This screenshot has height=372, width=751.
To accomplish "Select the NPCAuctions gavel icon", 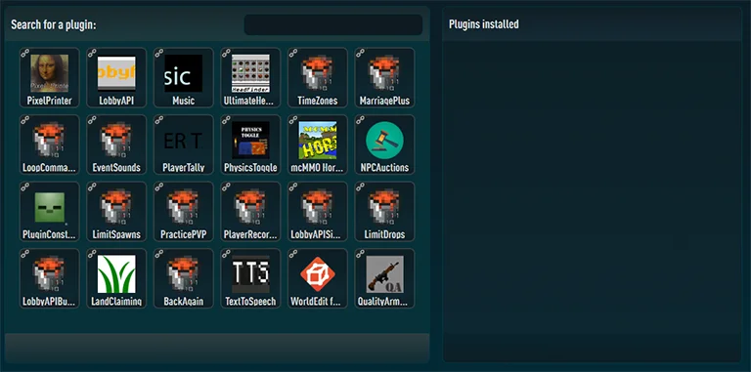I will pyautogui.click(x=384, y=140).
